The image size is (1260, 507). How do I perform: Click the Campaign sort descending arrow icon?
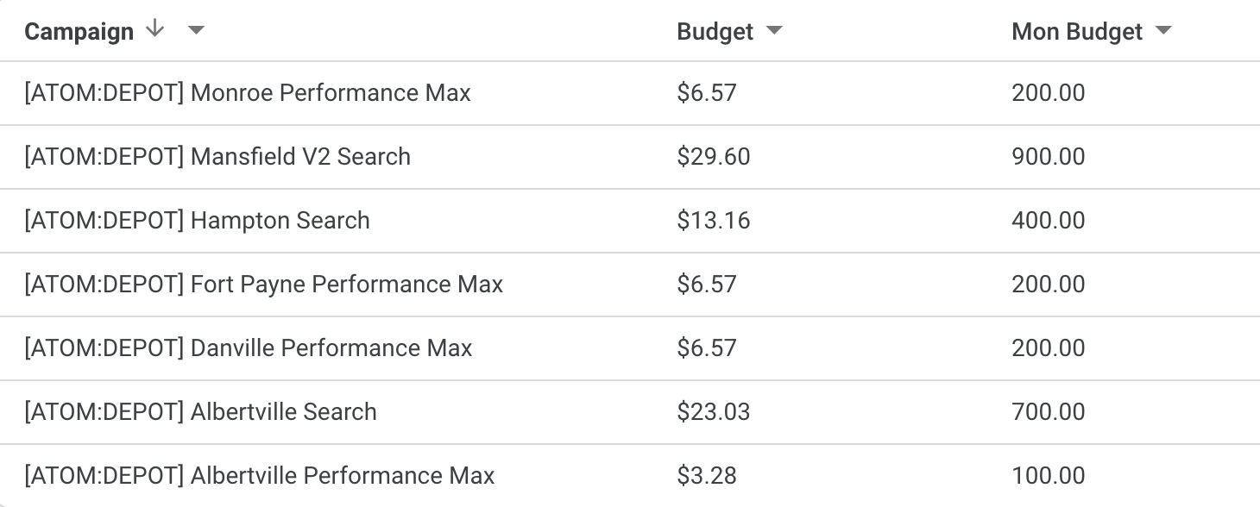154,29
